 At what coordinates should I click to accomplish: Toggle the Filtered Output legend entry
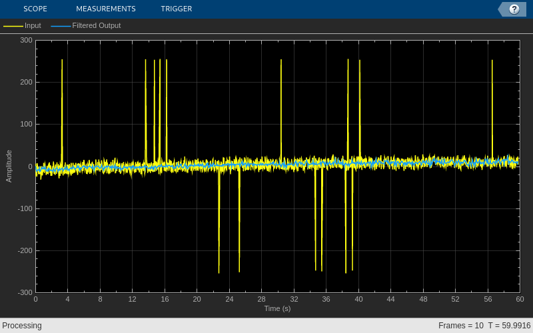tap(86, 25)
